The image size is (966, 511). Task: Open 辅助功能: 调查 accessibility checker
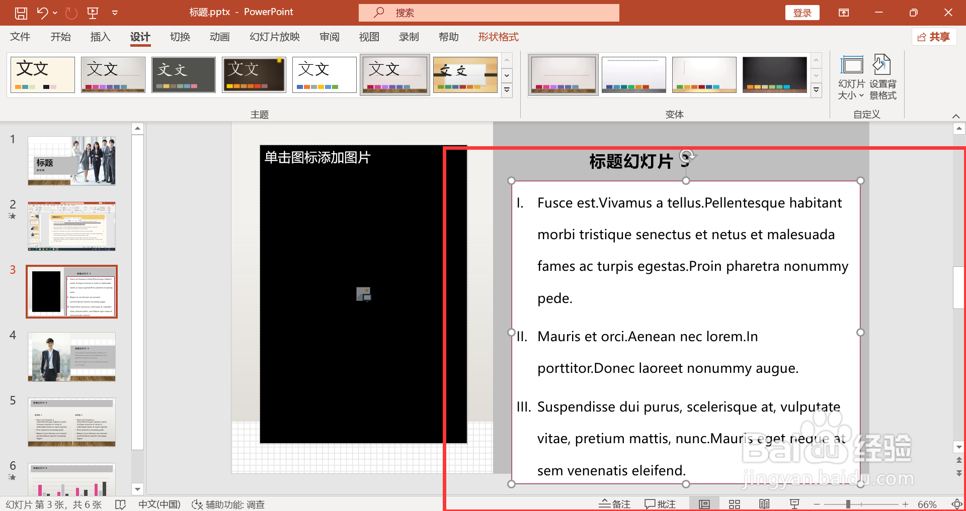coord(228,504)
